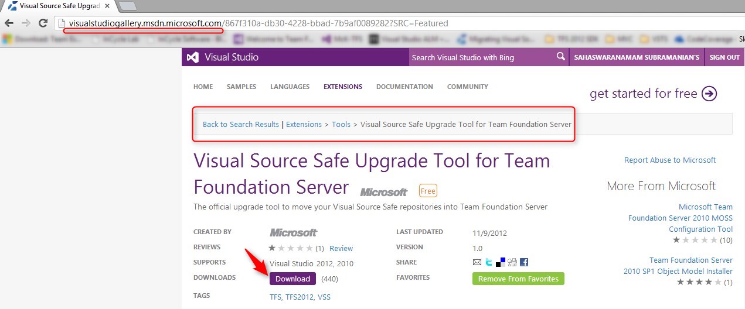Click the orange Free badge
Viewport: 745px width, 309px height.
[428, 191]
